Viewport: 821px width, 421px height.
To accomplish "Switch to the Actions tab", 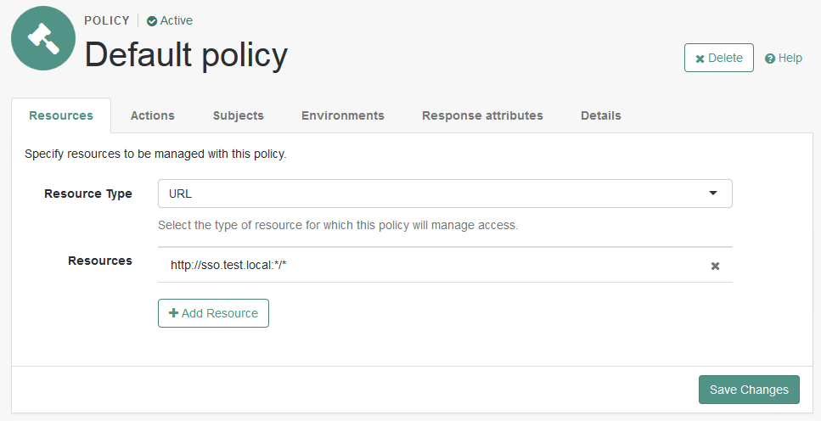I will pyautogui.click(x=153, y=115).
